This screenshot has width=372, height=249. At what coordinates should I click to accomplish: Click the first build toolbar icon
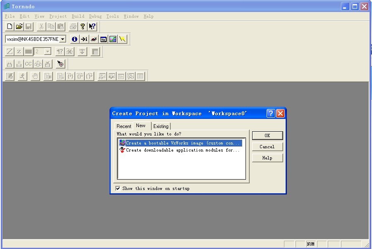click(x=10, y=64)
